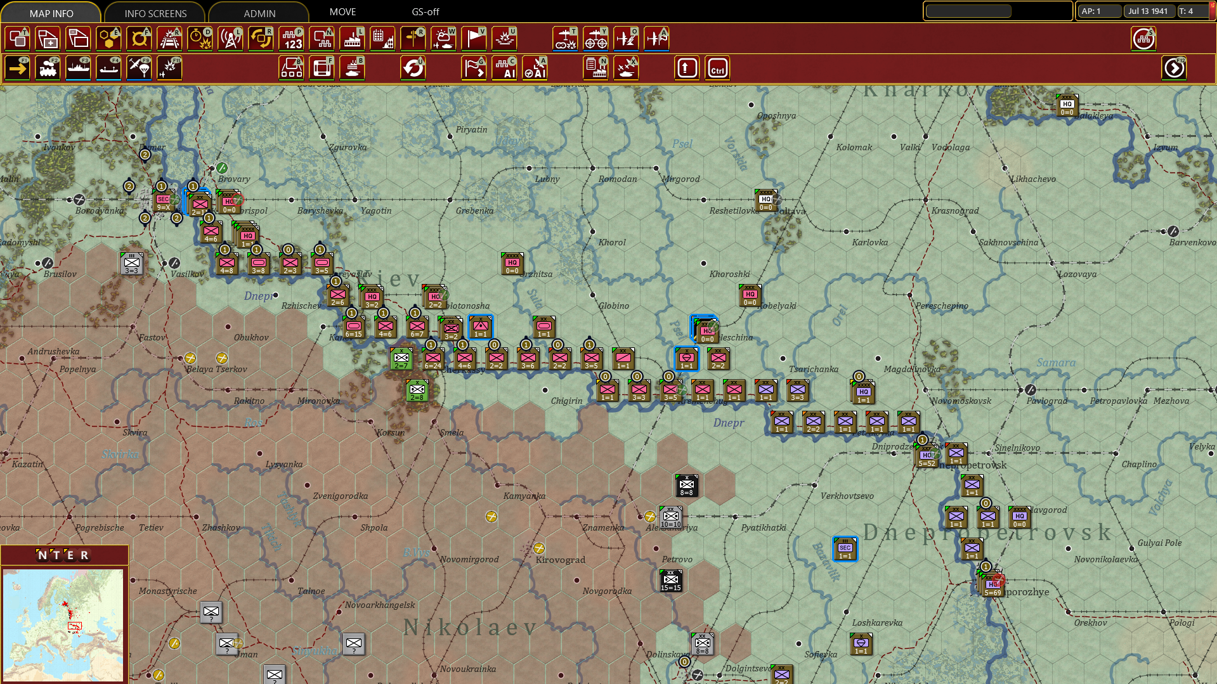Click the flag with arrow icon (G)
Screen dimensions: 1217x684
click(474, 68)
